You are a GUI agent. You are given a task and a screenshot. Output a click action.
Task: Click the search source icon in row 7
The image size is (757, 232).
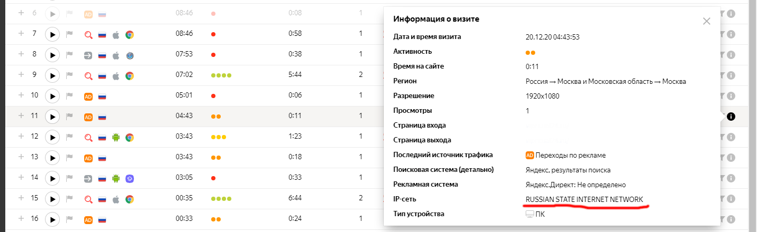tap(88, 35)
